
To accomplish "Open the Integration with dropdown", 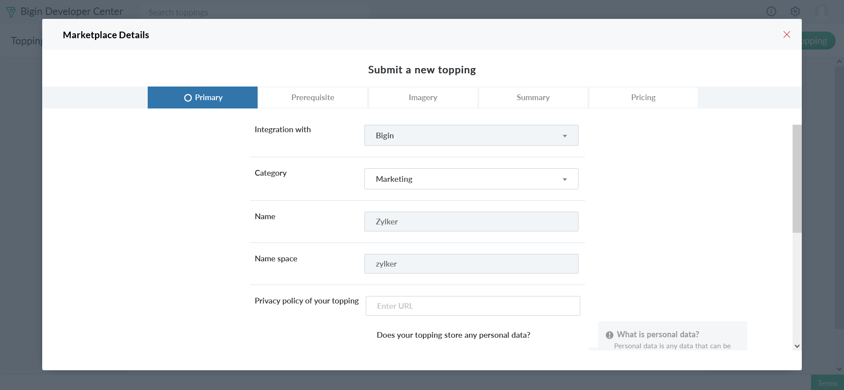I will tap(471, 135).
